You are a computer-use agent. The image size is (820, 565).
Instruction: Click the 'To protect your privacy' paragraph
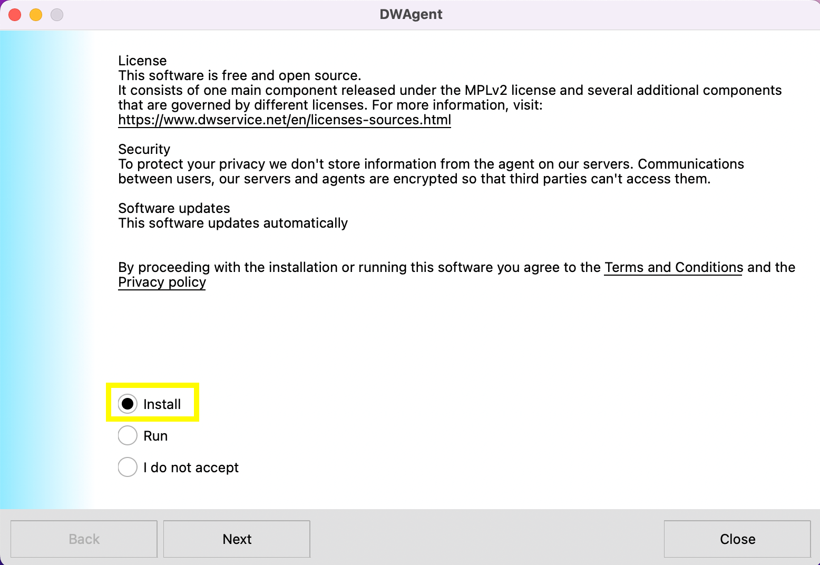(x=431, y=172)
